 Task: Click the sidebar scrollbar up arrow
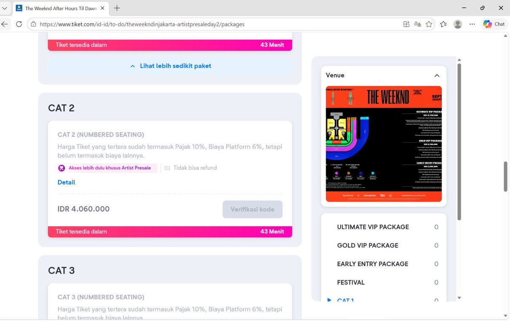pos(459,59)
